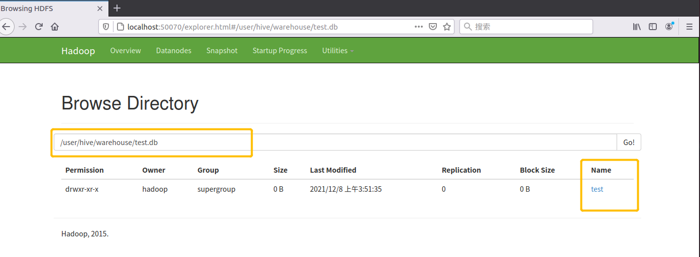
Task: Bookmark this page with the star icon
Action: [x=446, y=27]
